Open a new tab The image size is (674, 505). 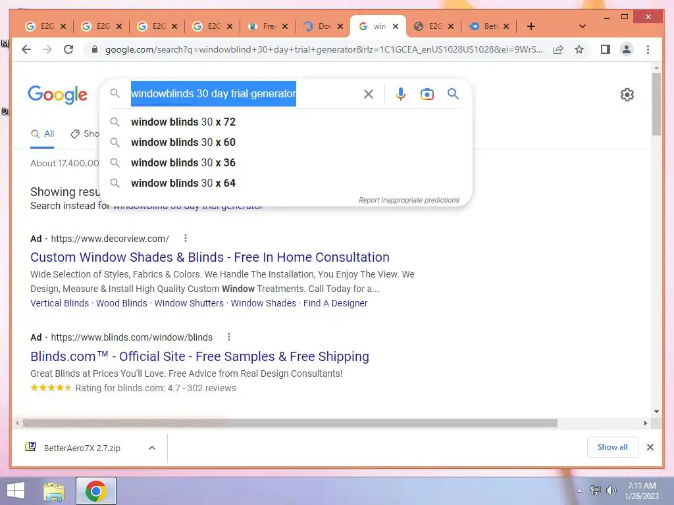[531, 26]
